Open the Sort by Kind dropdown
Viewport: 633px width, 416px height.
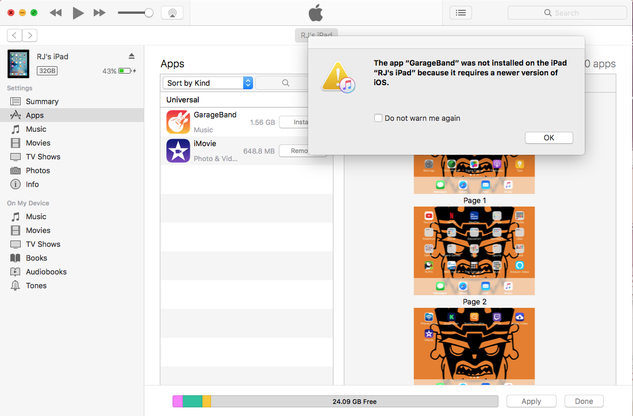pyautogui.click(x=208, y=83)
